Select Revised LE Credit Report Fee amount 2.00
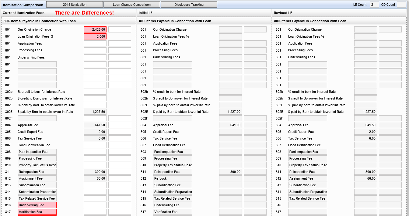This screenshot has width=409, height=216. point(365,132)
